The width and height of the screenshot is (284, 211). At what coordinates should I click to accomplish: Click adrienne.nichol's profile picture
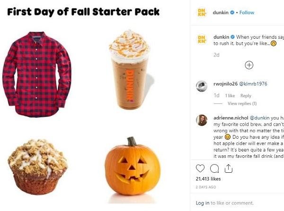tap(201, 120)
